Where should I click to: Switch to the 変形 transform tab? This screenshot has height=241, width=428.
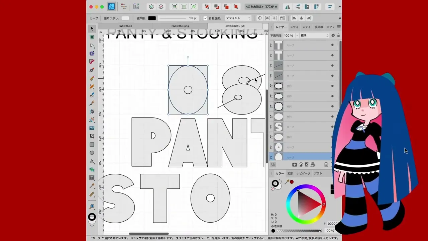pyautogui.click(x=290, y=173)
